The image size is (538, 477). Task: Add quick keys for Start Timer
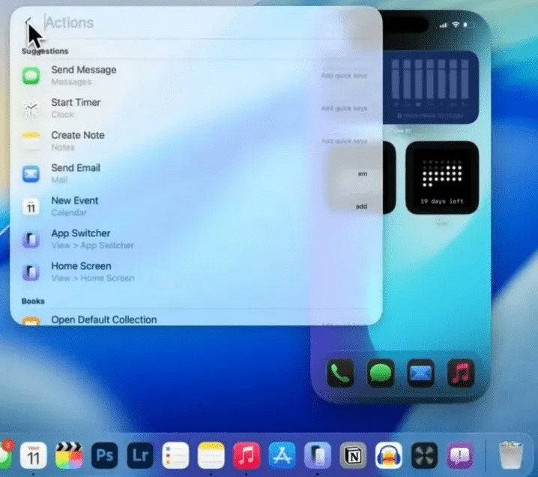(x=344, y=108)
